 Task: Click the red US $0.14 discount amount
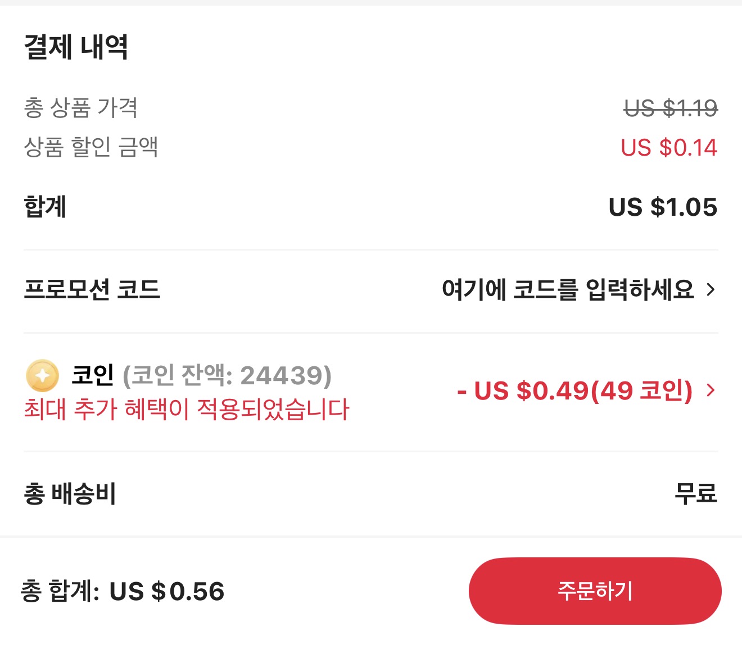click(x=668, y=148)
